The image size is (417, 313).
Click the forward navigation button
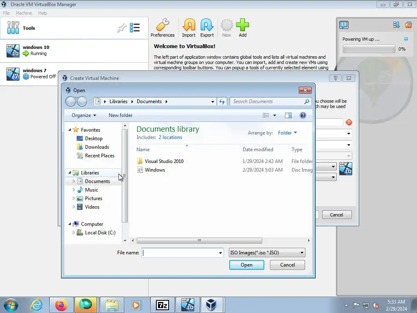point(82,101)
